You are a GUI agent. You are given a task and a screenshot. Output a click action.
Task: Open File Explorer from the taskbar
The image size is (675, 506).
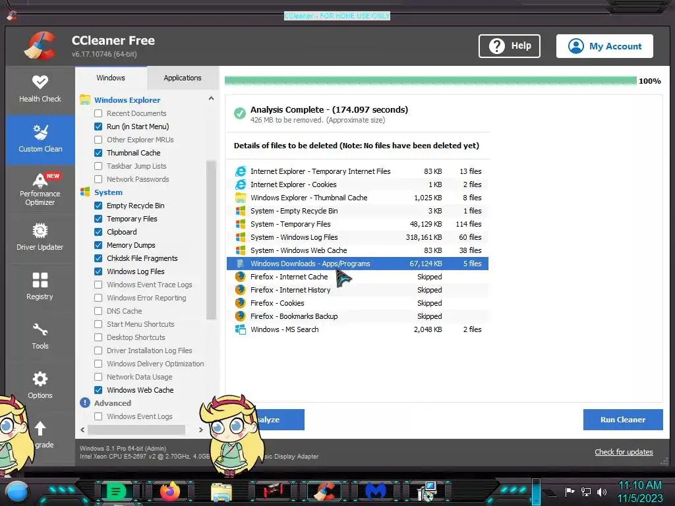click(221, 492)
